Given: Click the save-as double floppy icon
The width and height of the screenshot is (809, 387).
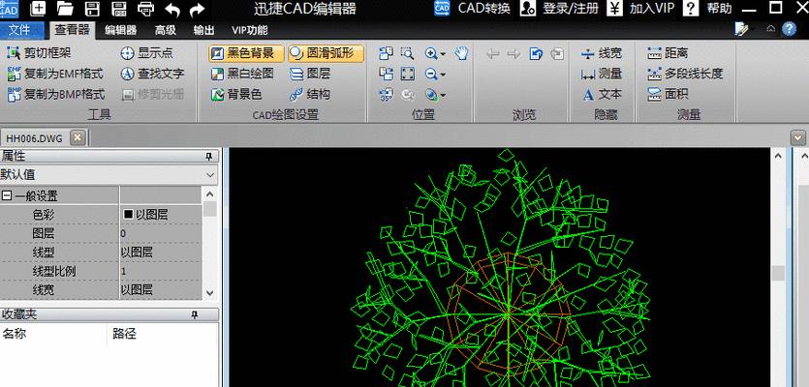Looking at the screenshot, I should pos(119,9).
